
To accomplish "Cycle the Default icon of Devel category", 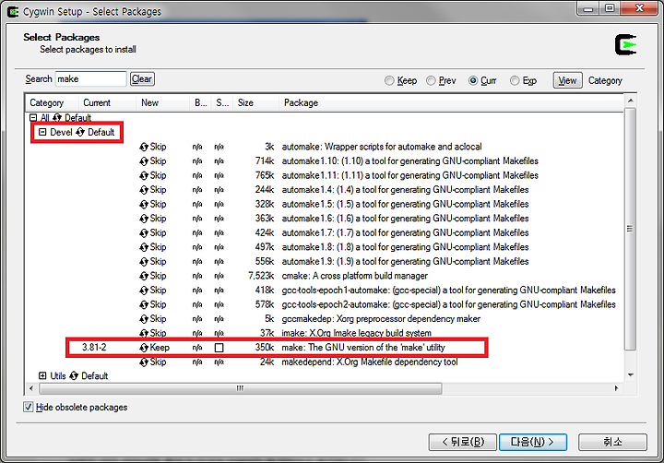I will (80, 132).
